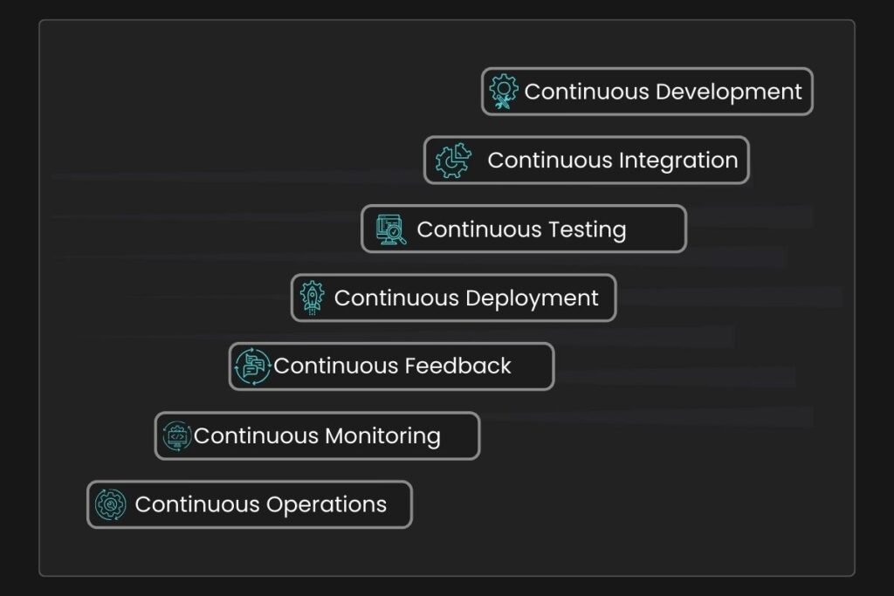Choose the Continuous Deployment text
The image size is (894, 596).
tap(466, 298)
